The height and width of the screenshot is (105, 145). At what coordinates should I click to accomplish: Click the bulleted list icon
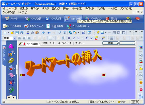(50, 38)
